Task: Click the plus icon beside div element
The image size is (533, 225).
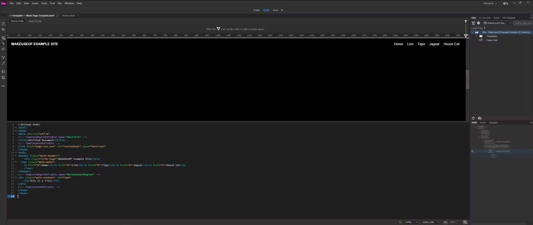Action: pyautogui.click(x=472, y=151)
